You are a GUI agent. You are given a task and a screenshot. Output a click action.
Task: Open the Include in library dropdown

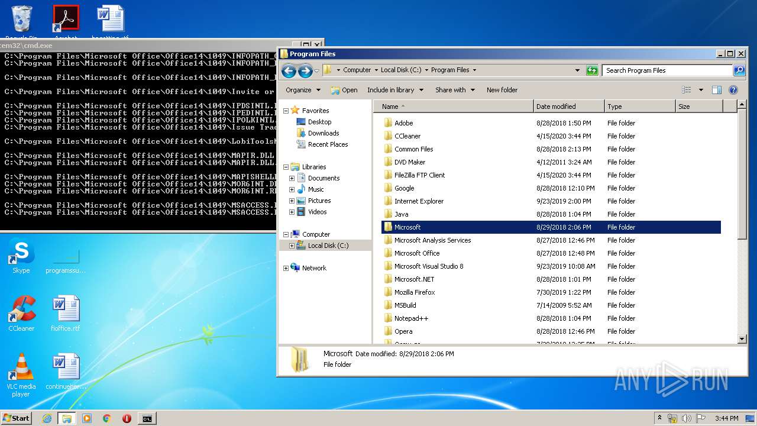tap(395, 90)
